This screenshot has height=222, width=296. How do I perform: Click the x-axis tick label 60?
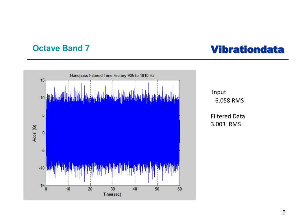pyautogui.click(x=180, y=189)
